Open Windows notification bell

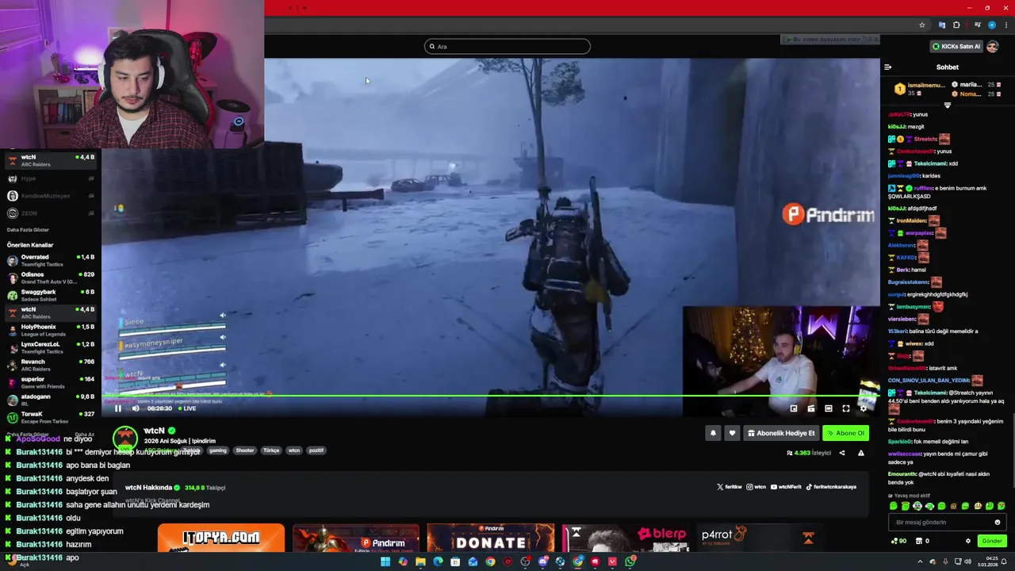1005,562
